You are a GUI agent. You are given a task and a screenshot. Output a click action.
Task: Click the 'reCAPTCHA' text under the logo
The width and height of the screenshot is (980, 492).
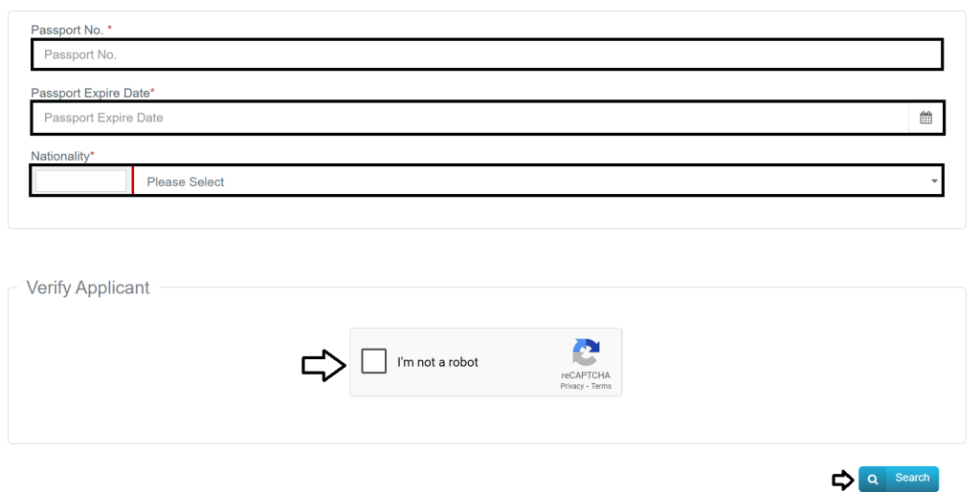tap(586, 375)
